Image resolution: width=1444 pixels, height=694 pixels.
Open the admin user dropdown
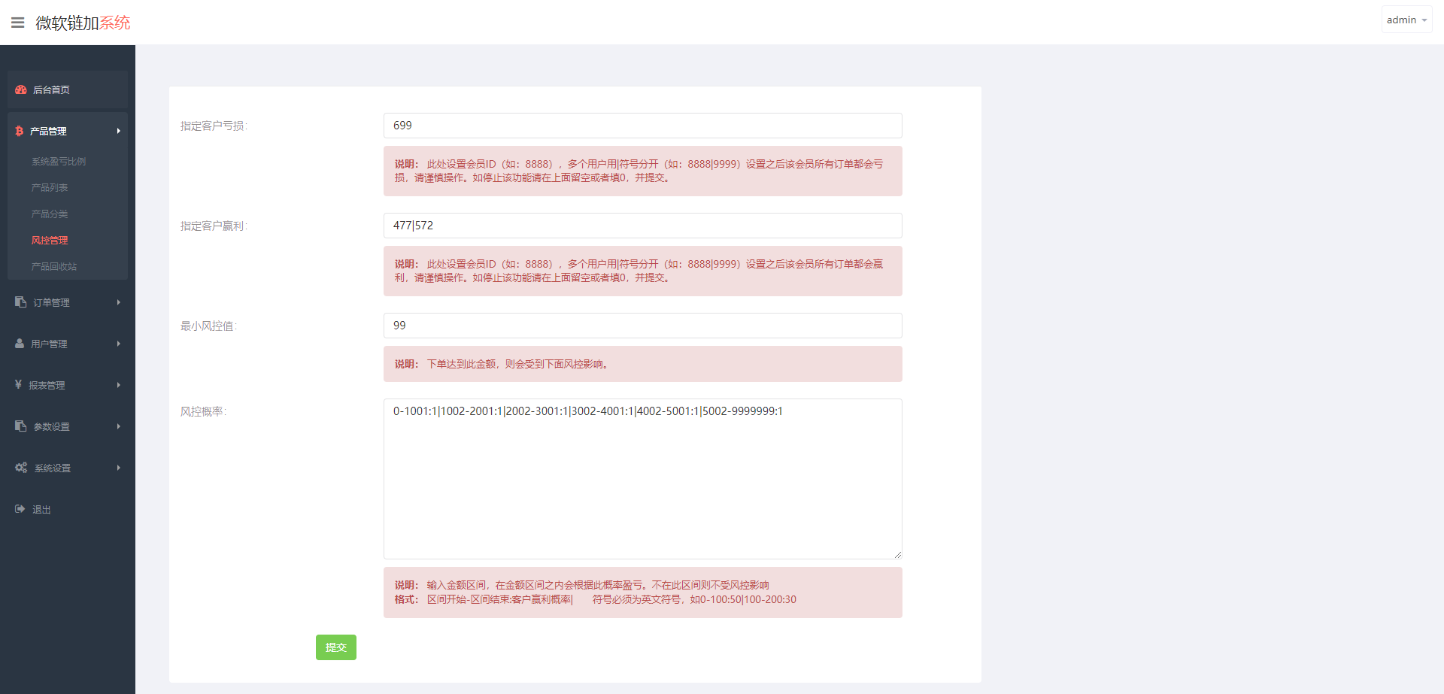click(x=1406, y=20)
